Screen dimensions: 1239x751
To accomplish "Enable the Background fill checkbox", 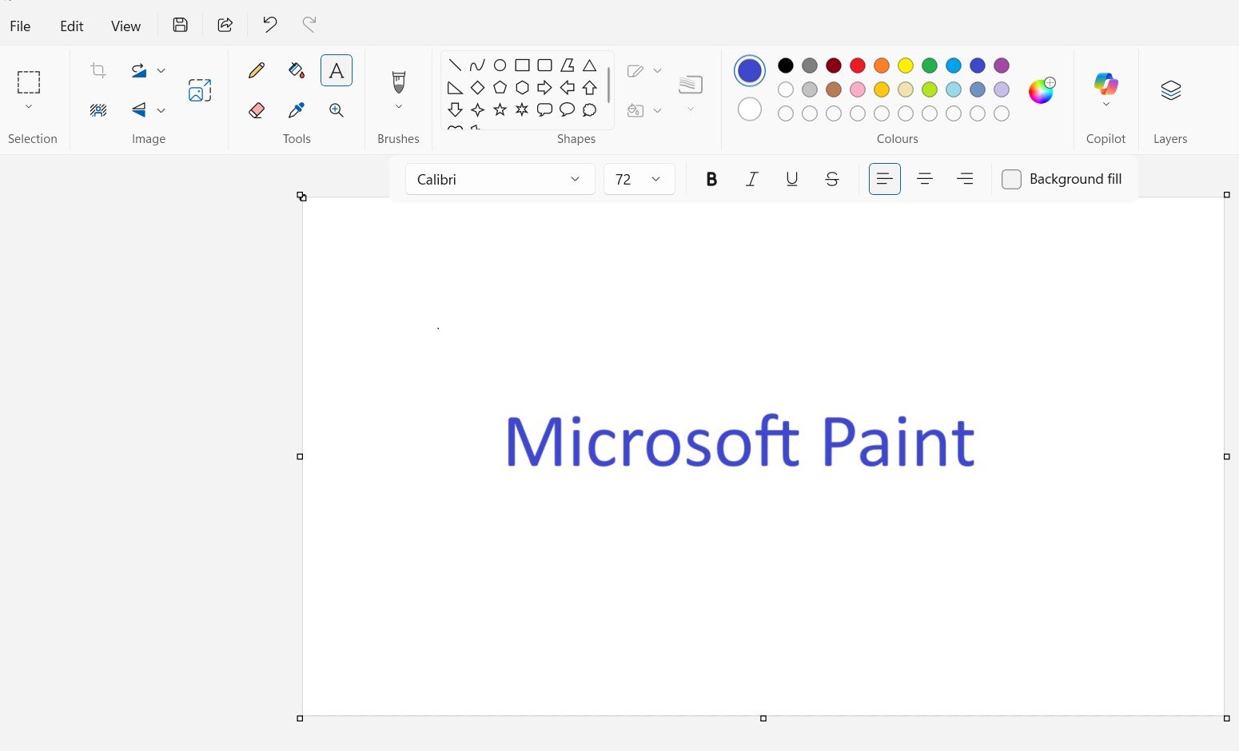I will [1011, 179].
